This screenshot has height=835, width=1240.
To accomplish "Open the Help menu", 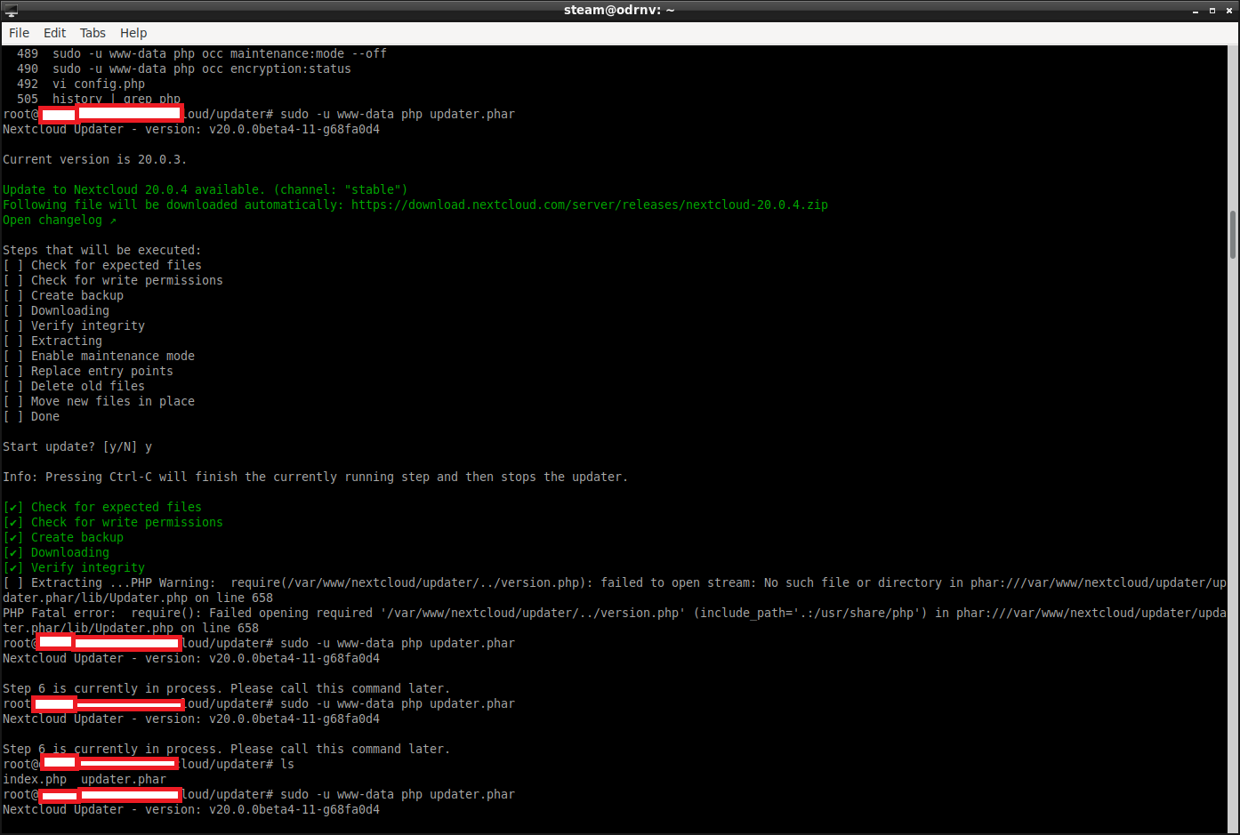I will click(133, 33).
